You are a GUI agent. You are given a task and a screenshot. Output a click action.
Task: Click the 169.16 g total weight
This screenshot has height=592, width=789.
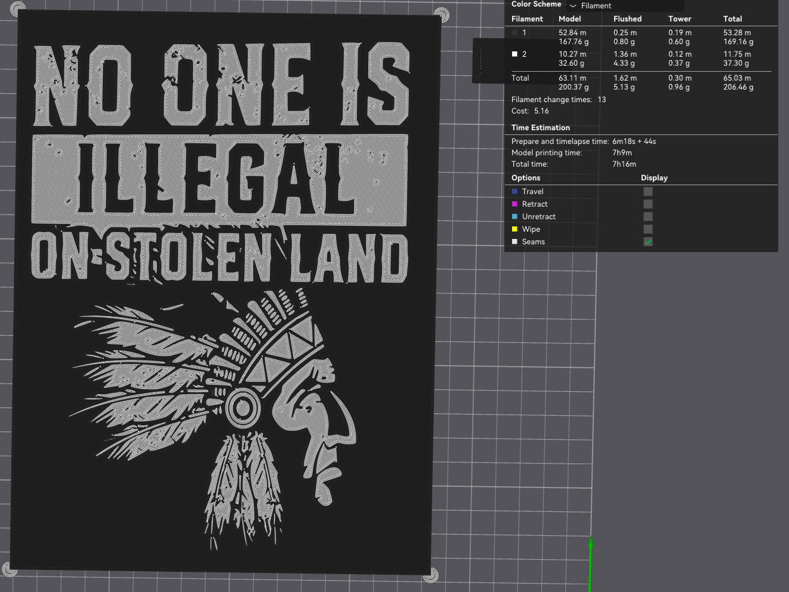(x=738, y=42)
